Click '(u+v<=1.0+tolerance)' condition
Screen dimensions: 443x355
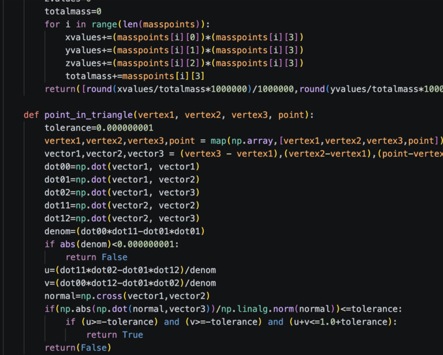click(x=340, y=322)
